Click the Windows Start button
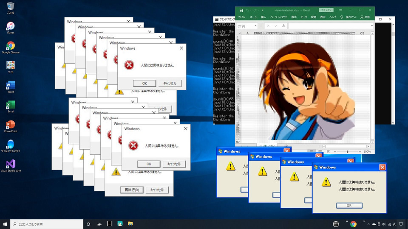Screen dimensions: 408x229 [6, 224]
